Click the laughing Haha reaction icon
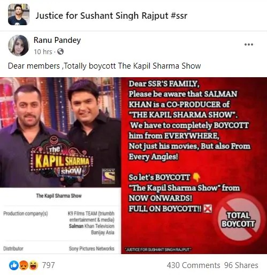This screenshot has height=275, width=267. coord(33,265)
